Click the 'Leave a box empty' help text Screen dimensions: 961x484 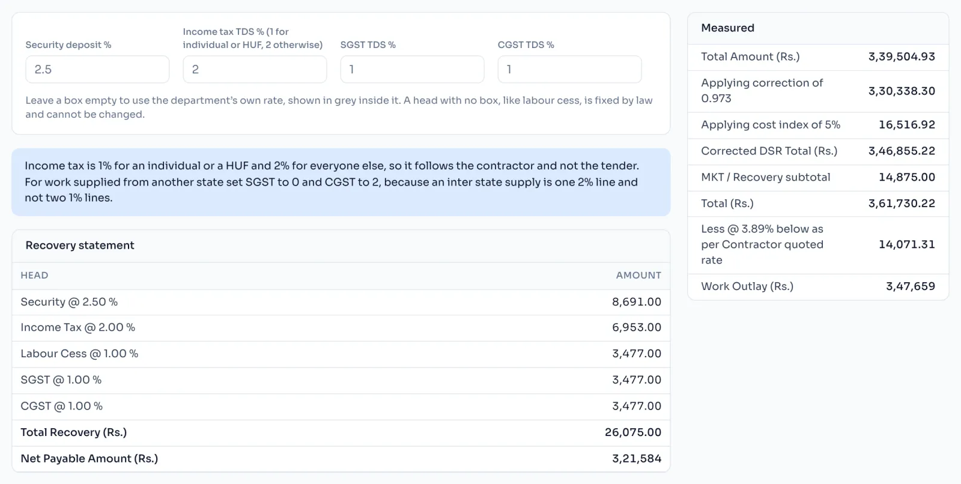(x=339, y=107)
